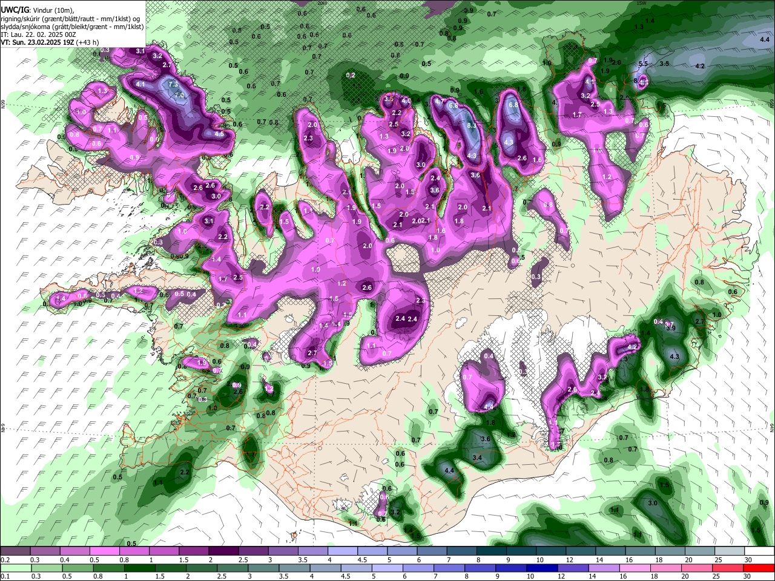Click the 'slydda/snjókoma' legend description line

point(72,27)
